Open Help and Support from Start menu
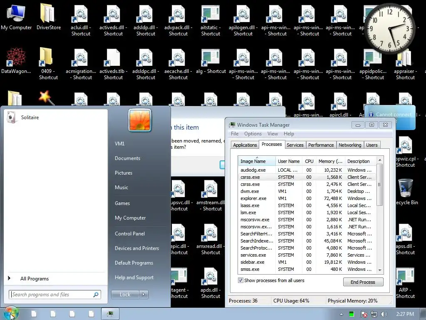The height and width of the screenshot is (320, 426). coord(134,277)
